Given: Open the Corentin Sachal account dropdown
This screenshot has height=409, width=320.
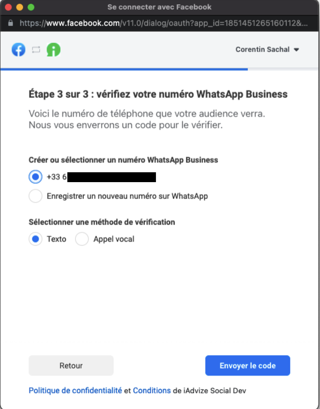Looking at the screenshot, I should (267, 49).
